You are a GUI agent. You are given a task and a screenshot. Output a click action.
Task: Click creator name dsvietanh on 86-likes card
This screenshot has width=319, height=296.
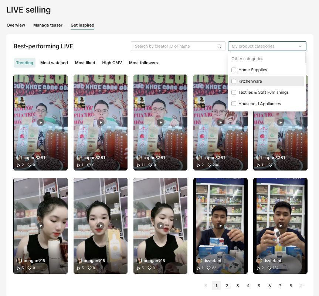click(x=213, y=261)
